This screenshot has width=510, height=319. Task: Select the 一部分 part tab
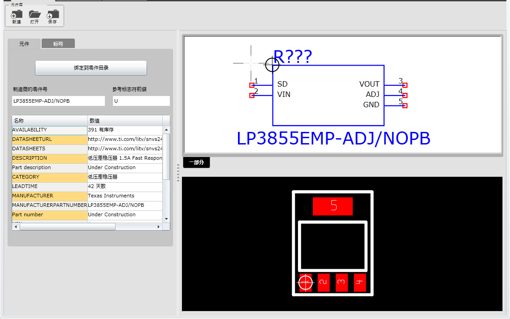196,162
